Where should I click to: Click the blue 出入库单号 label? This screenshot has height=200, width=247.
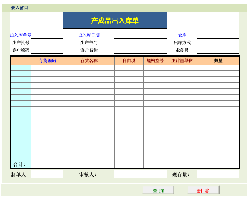tap(21, 35)
